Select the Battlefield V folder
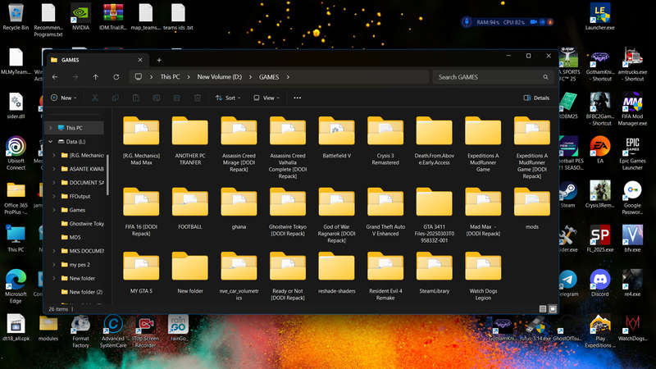 coord(336,139)
